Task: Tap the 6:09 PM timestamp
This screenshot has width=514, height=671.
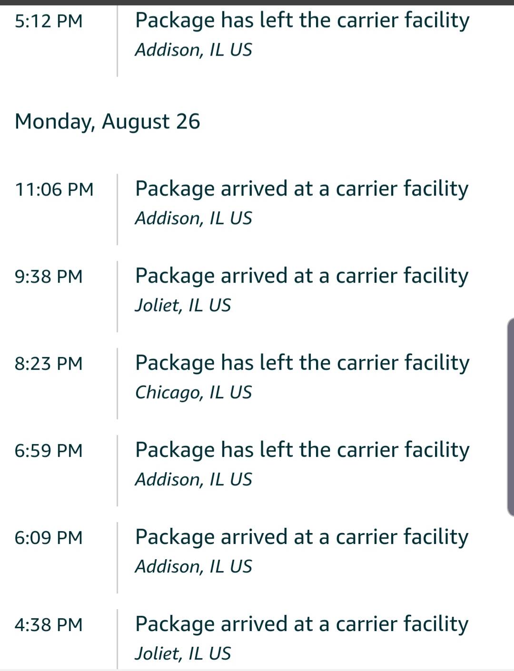Action: [x=49, y=538]
